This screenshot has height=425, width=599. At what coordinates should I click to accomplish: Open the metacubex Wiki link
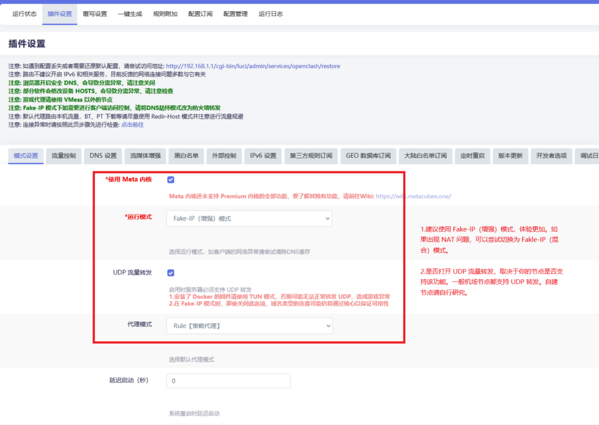pos(413,196)
